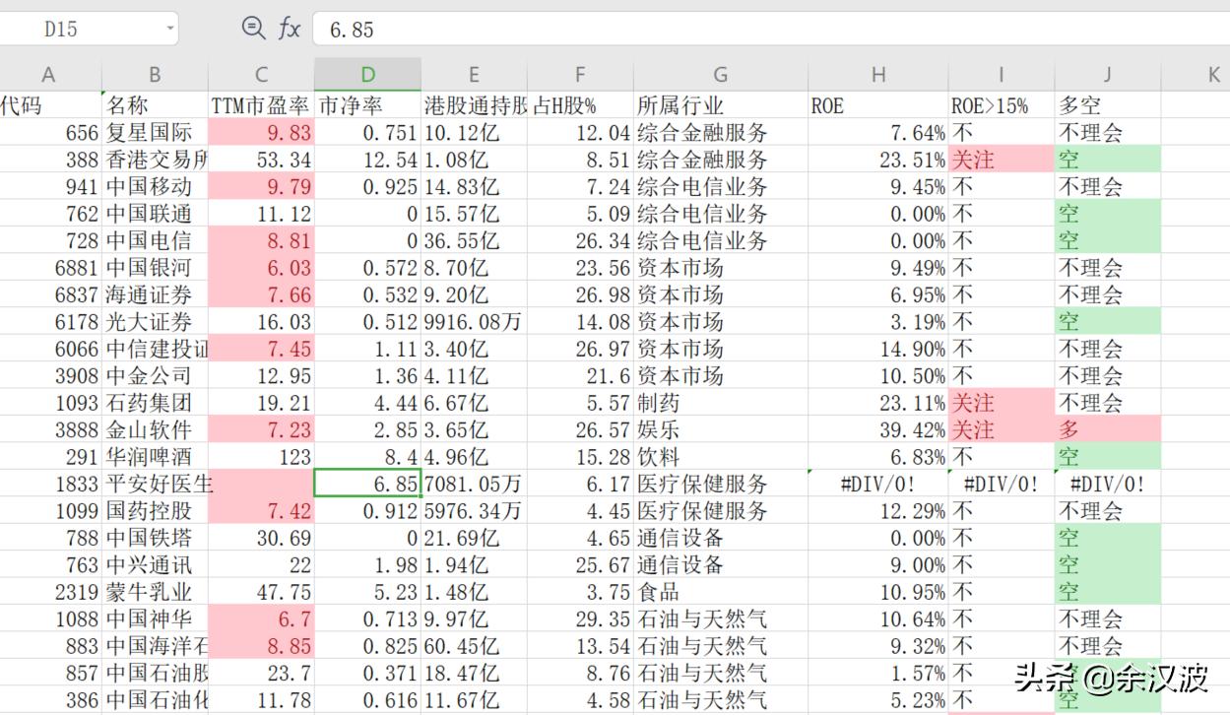Click the cell showing 39.42% ROE
This screenshot has height=715, width=1230.
coord(878,429)
